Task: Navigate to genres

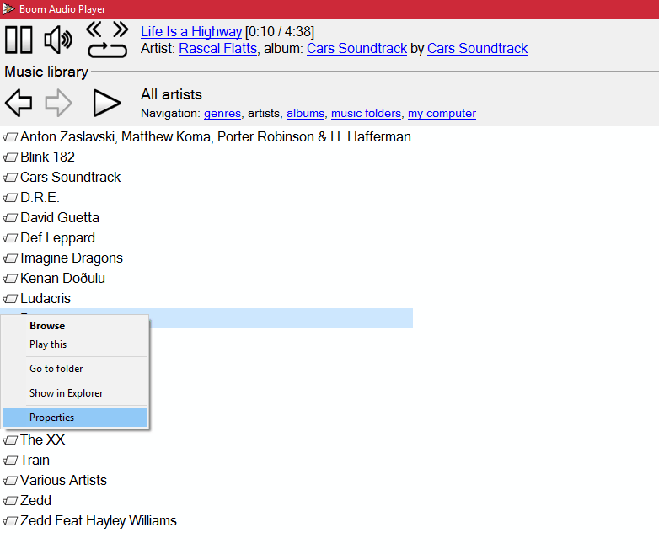Action: (222, 114)
